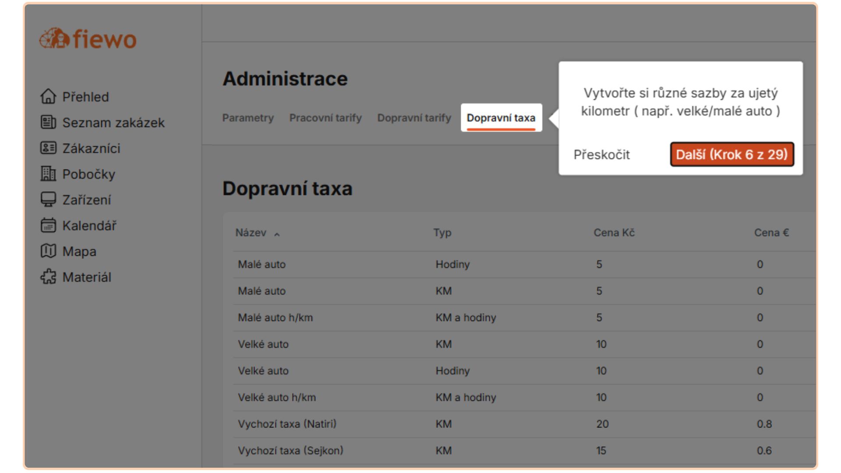The image size is (841, 473).
Task: Select the building icon for Pobočky
Action: (48, 174)
